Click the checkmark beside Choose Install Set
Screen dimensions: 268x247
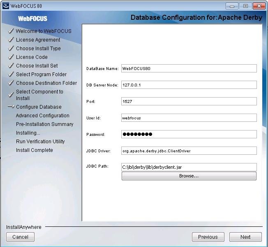point(11,65)
